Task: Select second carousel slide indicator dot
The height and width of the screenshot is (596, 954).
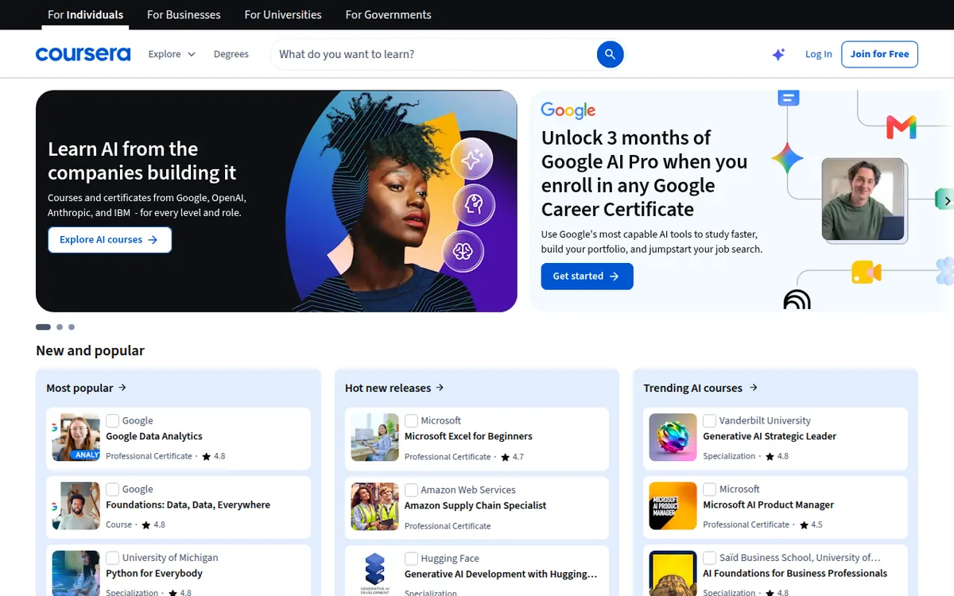Action: coord(59,327)
